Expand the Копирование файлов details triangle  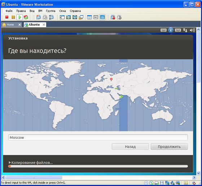tap(9, 162)
